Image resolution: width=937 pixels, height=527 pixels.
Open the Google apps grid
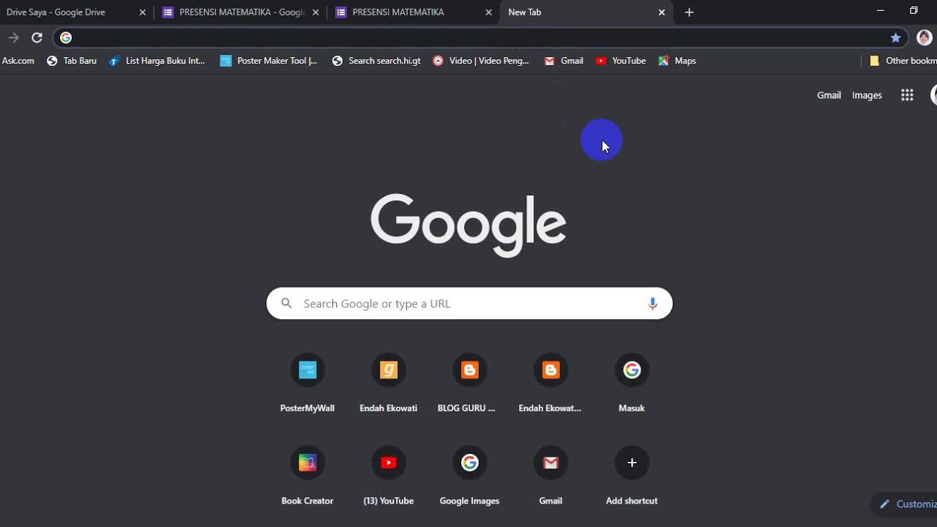coord(907,95)
